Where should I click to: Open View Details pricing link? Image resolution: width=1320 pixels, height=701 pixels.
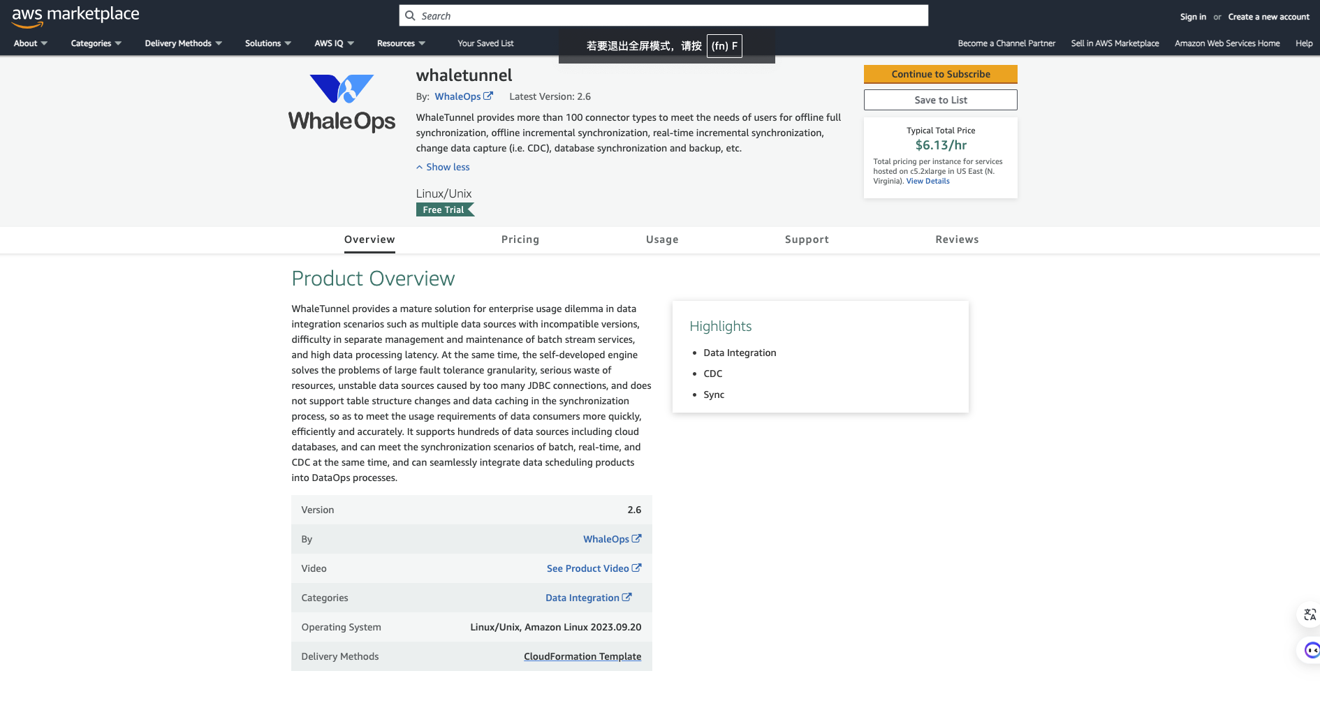tap(928, 181)
